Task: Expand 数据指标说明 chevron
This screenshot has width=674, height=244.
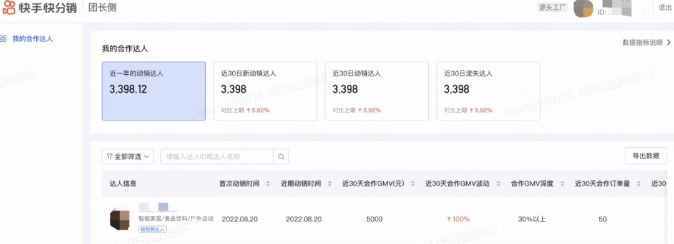Action: point(668,42)
